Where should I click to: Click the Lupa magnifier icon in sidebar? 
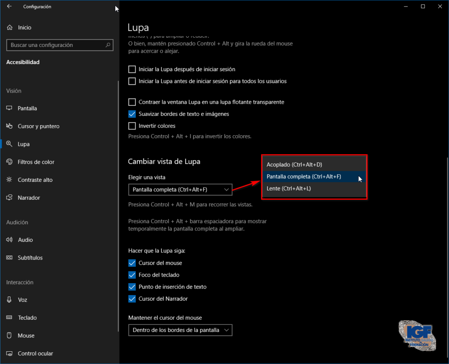[x=10, y=144]
